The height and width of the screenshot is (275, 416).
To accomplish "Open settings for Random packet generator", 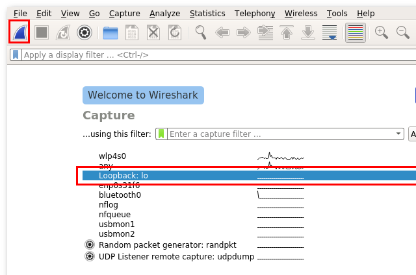I will click(90, 245).
